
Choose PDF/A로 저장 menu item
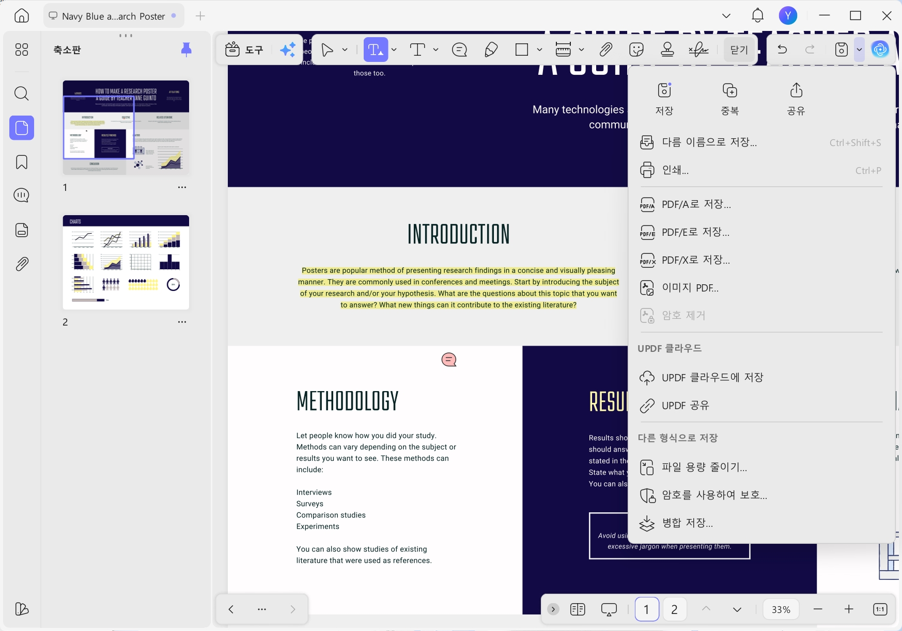[x=760, y=204]
